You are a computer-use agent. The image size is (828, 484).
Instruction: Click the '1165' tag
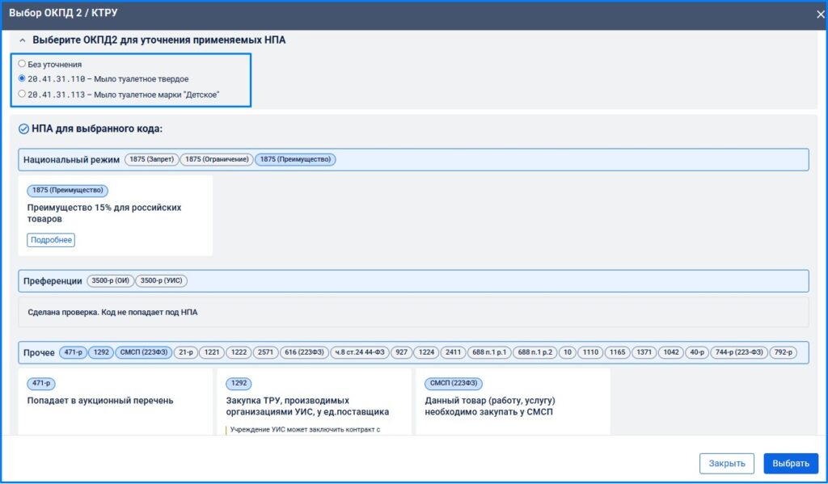pos(617,352)
